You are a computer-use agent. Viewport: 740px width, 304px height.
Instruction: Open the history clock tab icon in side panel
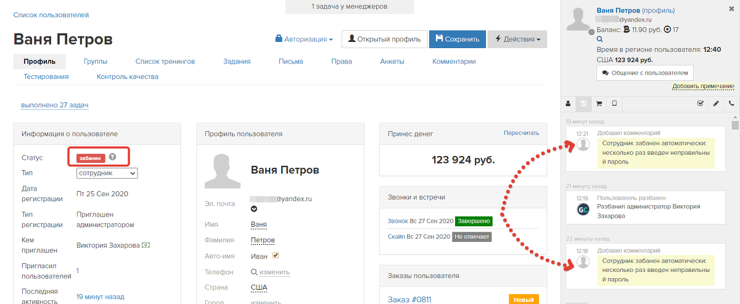point(583,104)
